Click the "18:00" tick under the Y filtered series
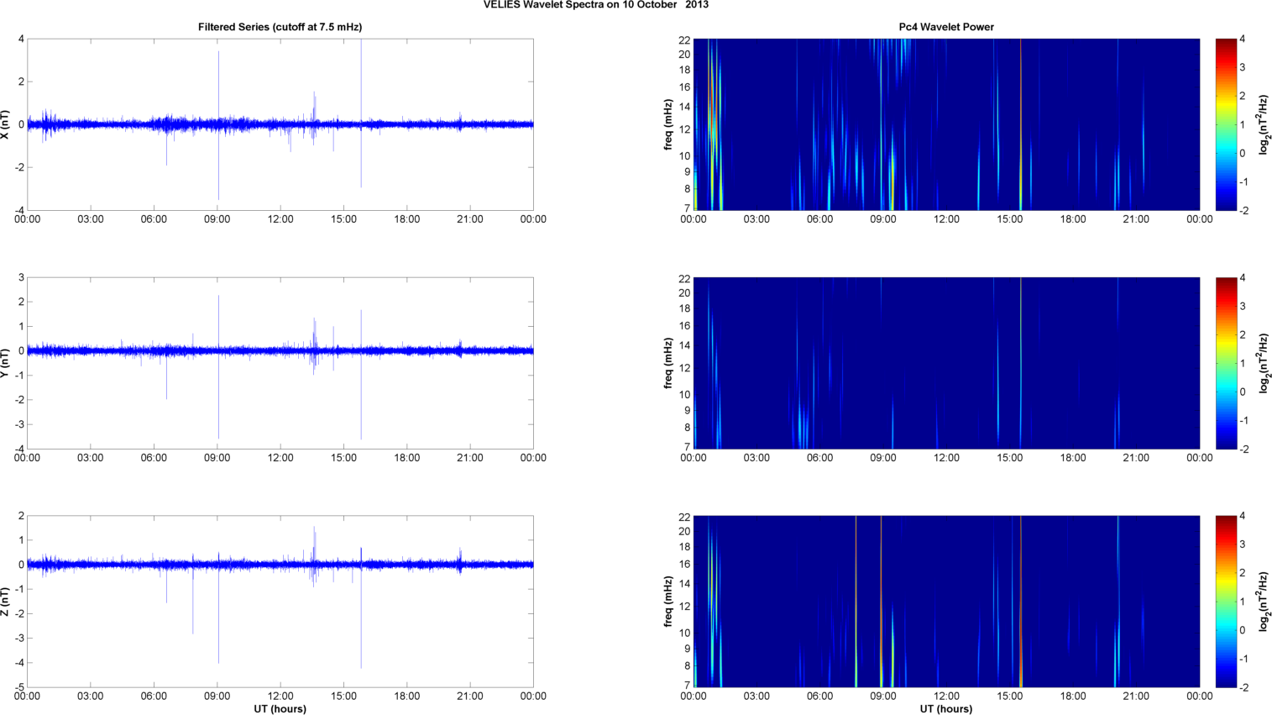Viewport: 1272px width, 715px height. click(x=407, y=458)
